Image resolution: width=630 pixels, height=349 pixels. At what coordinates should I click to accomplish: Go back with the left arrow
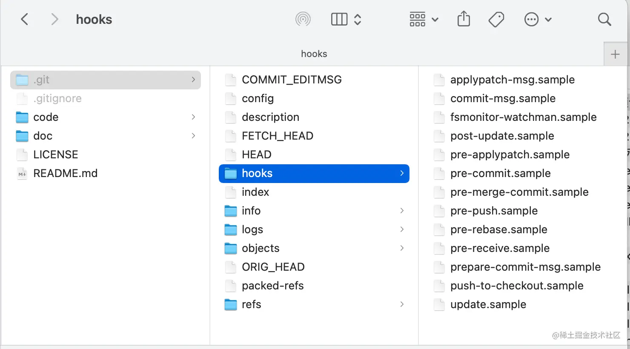(25, 19)
